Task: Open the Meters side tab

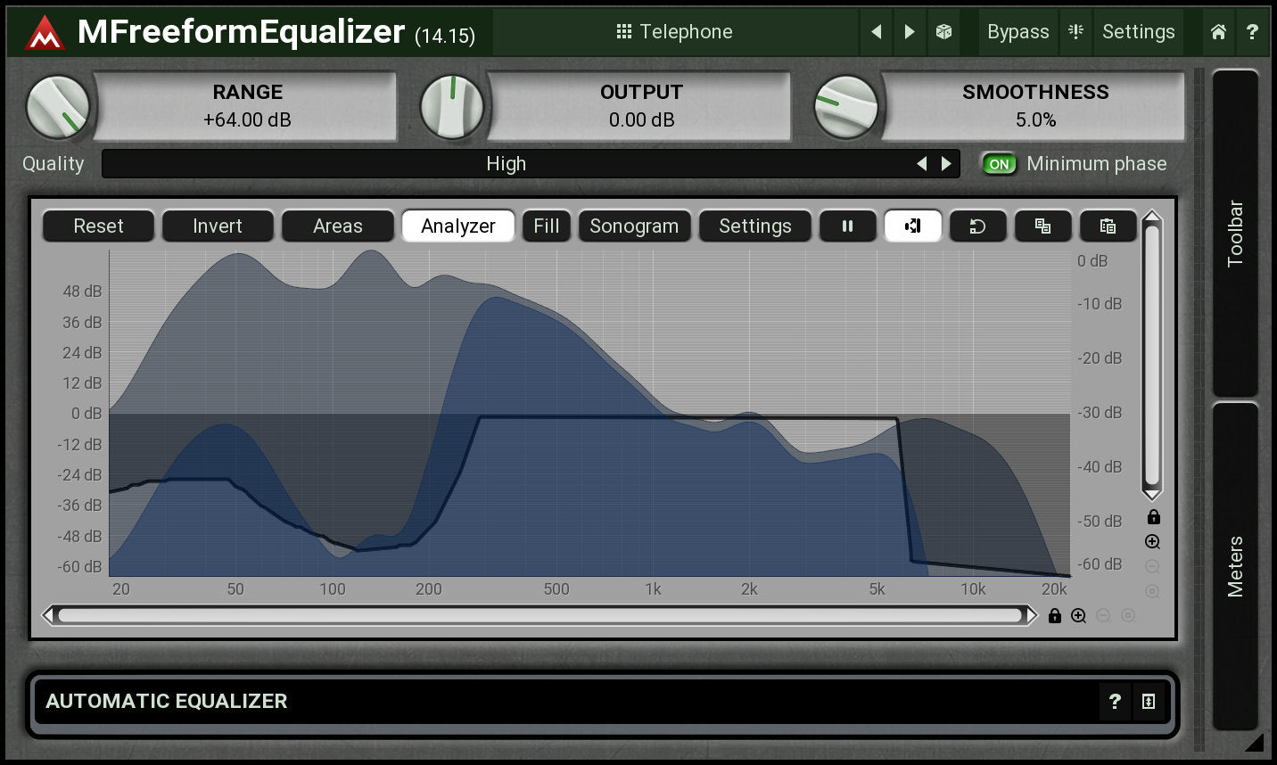Action: point(1235,566)
